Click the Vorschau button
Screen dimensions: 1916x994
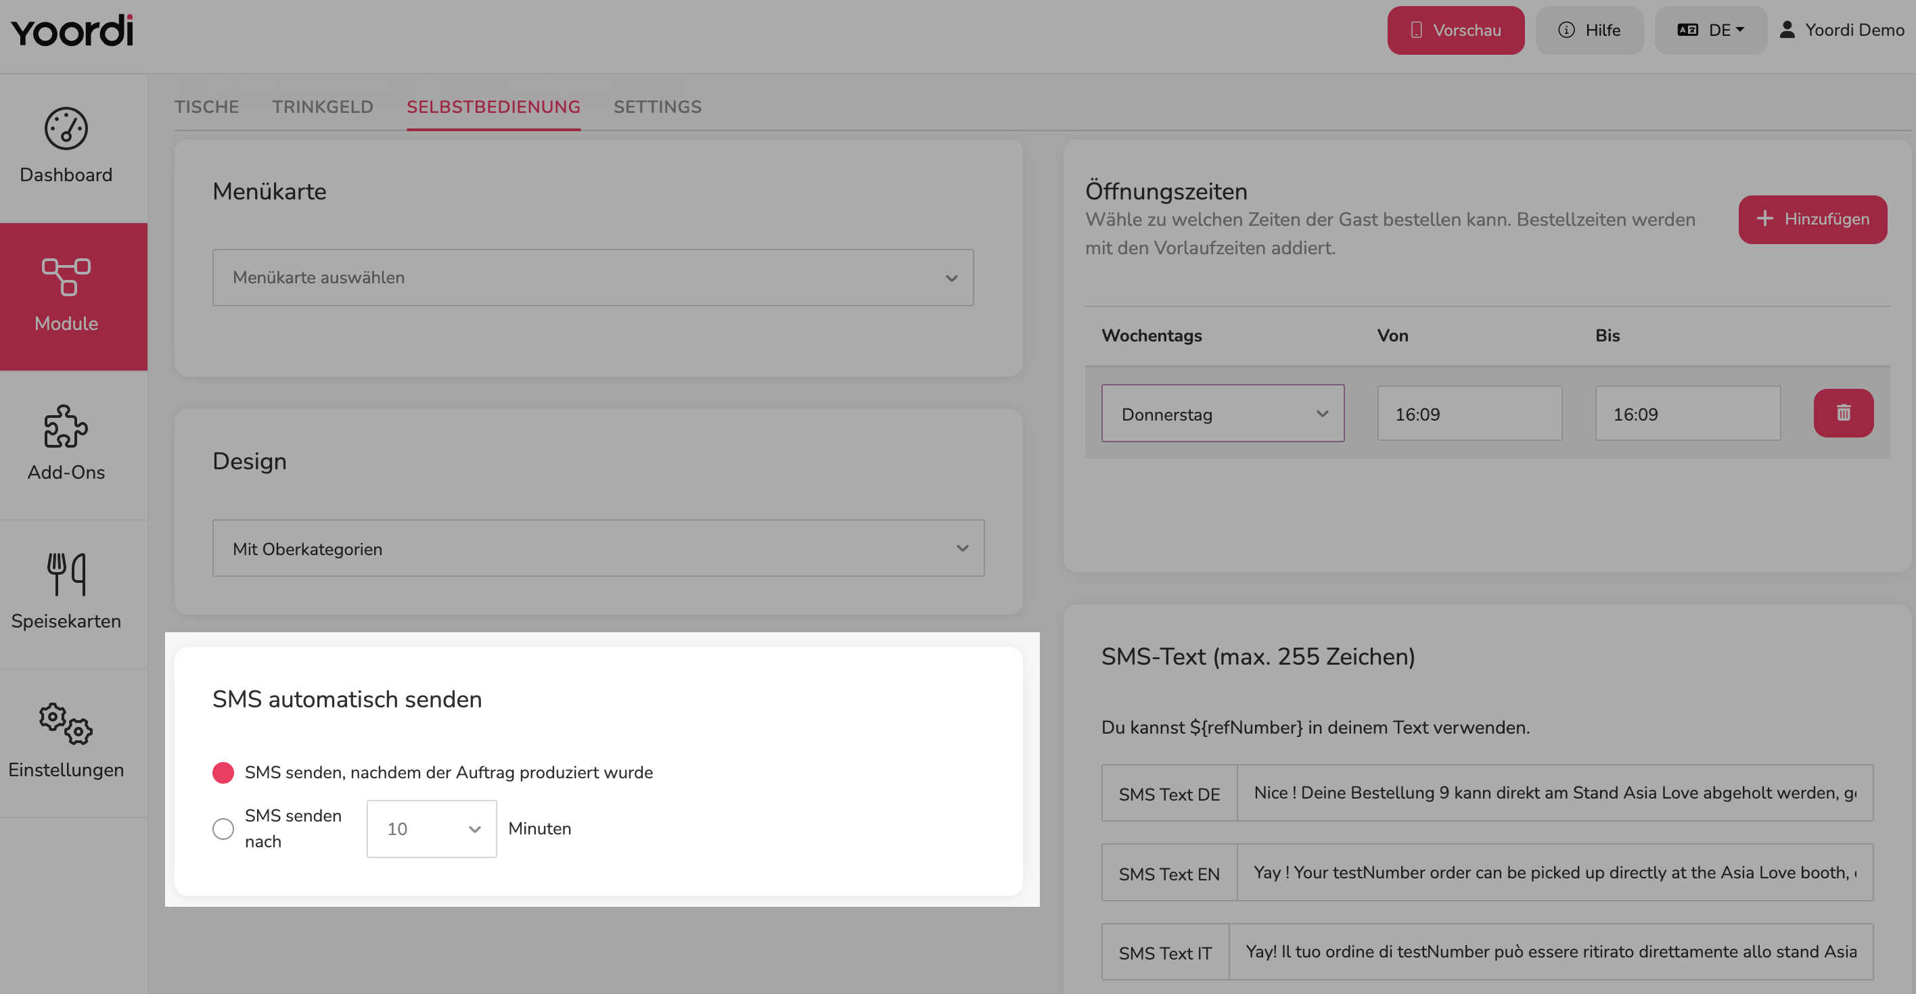point(1455,30)
